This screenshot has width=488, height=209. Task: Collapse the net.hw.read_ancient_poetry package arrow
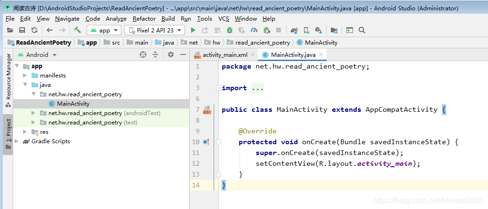pos(33,94)
